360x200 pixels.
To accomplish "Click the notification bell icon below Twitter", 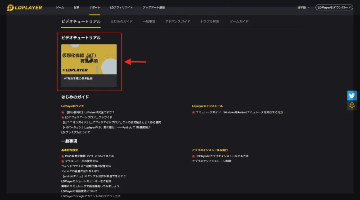I will click(x=352, y=106).
